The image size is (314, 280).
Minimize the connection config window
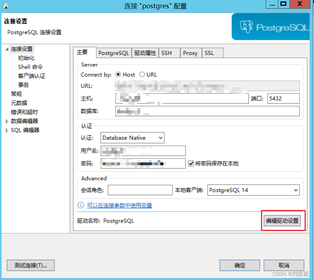tap(272, 4)
